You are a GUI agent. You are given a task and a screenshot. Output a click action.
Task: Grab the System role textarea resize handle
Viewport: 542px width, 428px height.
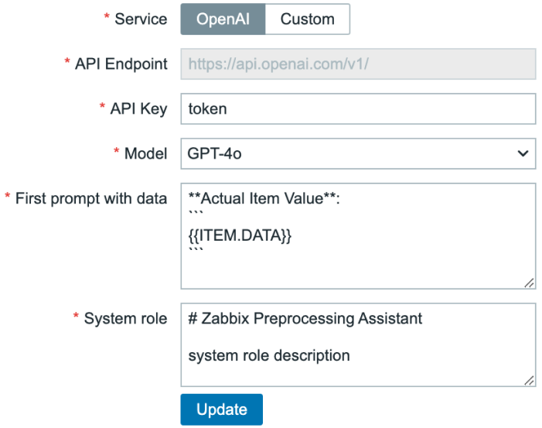pos(529,380)
